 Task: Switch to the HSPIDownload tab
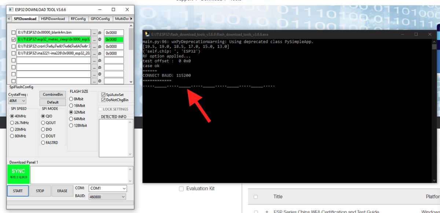click(53, 18)
